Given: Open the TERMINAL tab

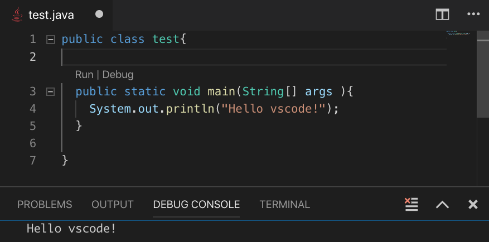Looking at the screenshot, I should (284, 205).
